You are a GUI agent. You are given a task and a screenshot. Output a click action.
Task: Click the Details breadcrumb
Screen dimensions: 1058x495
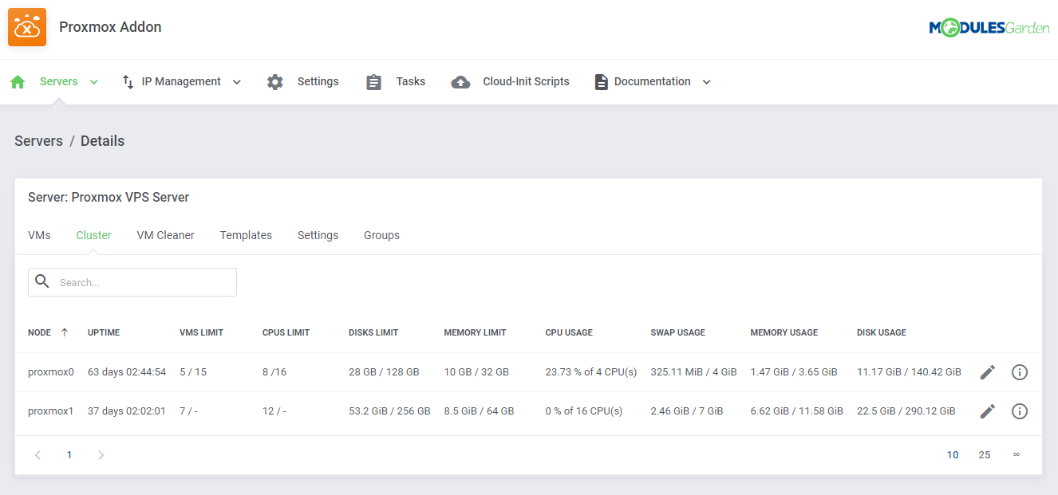tap(102, 141)
